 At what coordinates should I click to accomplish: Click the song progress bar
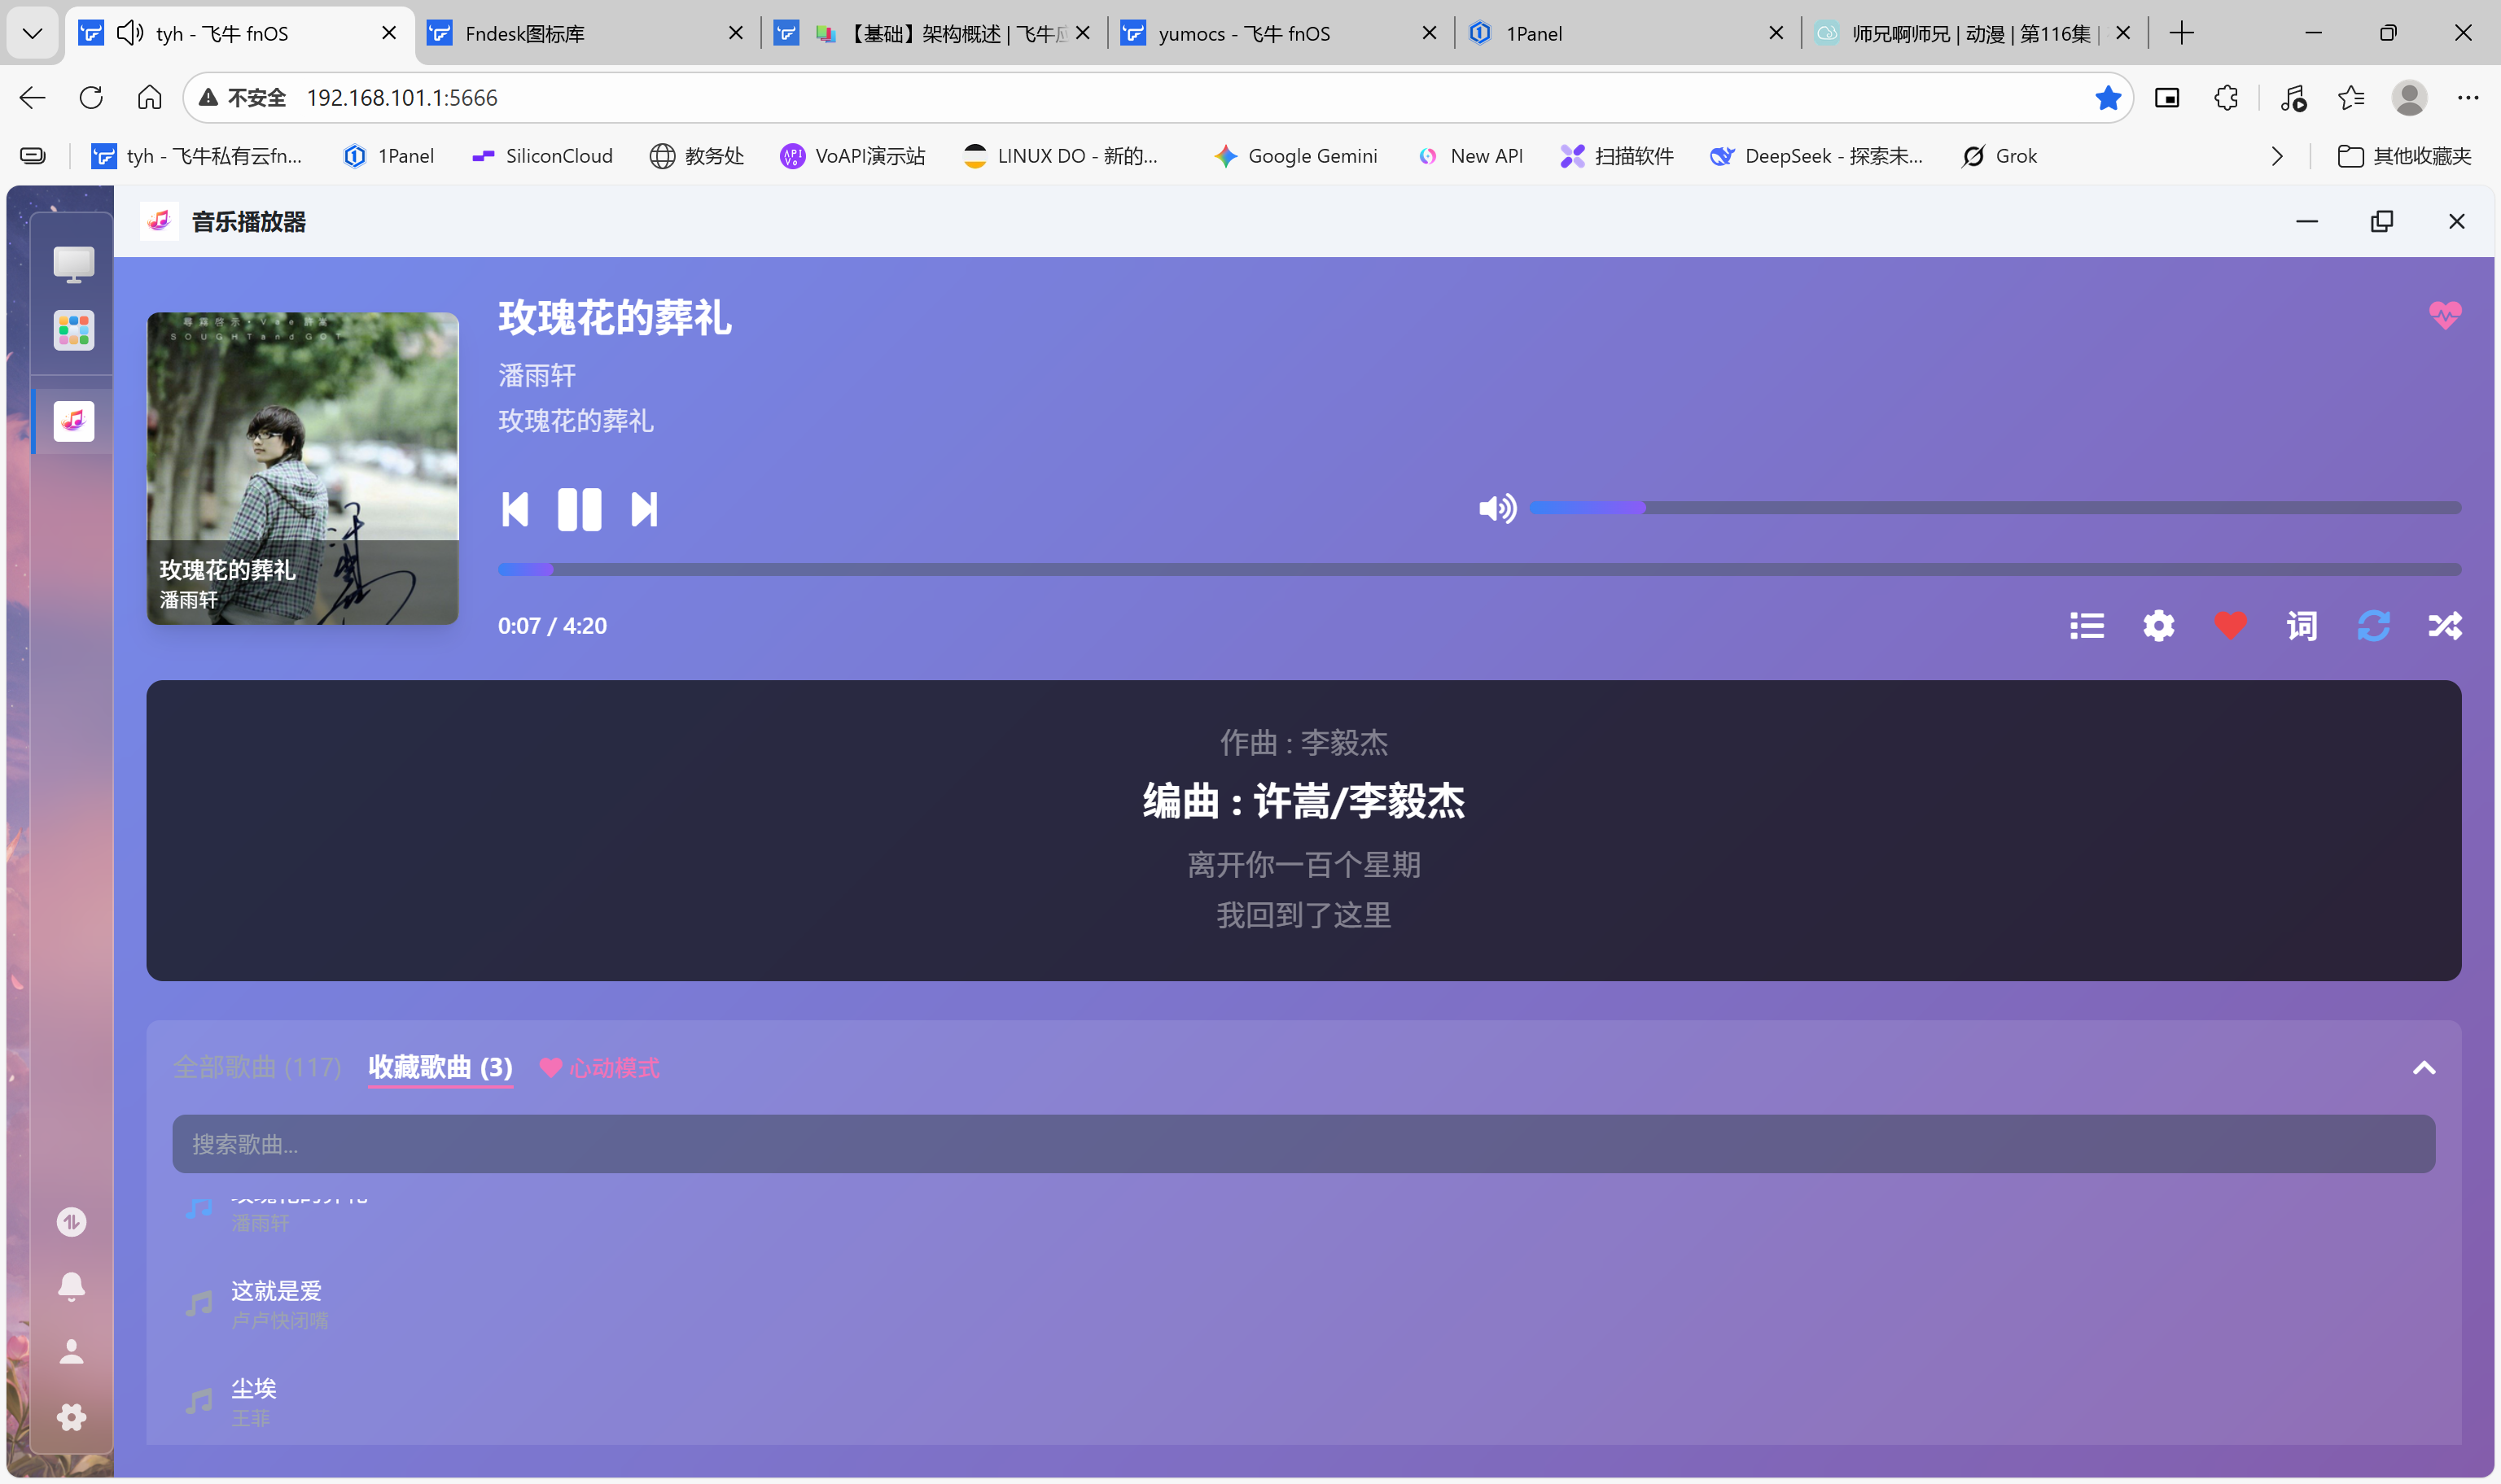point(1478,569)
